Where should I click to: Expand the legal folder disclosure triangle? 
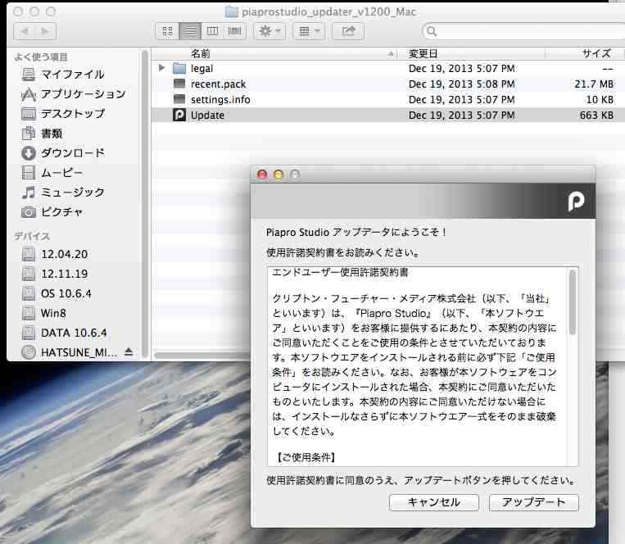tap(161, 68)
